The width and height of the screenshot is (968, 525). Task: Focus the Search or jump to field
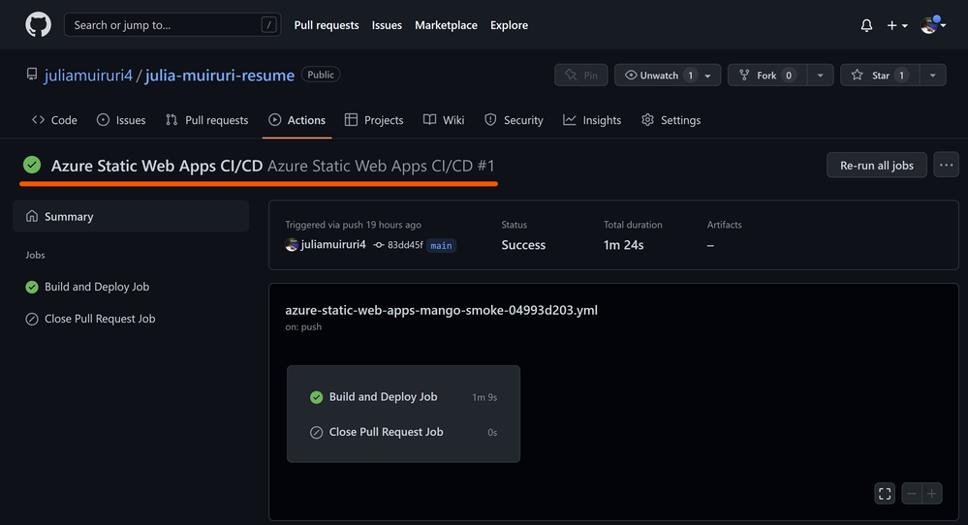click(x=172, y=24)
